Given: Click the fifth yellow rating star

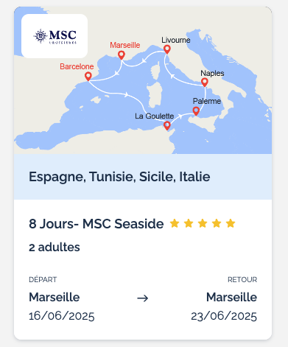Looking at the screenshot, I should pos(231,223).
